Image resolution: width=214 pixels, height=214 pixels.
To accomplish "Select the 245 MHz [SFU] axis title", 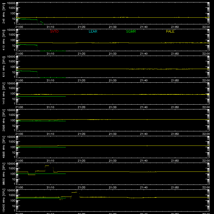I will point(4,13).
